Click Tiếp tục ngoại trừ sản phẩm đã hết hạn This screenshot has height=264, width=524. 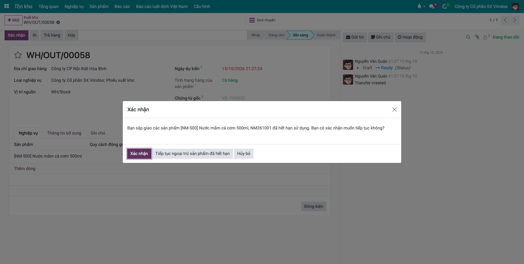(x=193, y=154)
